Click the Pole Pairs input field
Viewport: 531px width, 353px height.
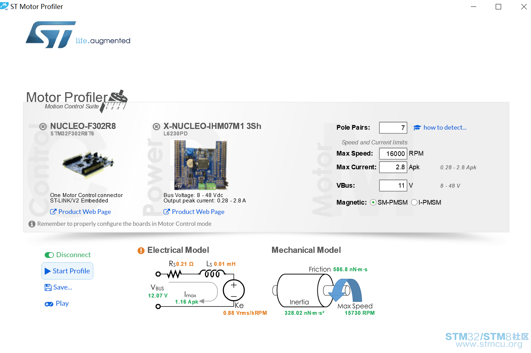[x=393, y=128]
